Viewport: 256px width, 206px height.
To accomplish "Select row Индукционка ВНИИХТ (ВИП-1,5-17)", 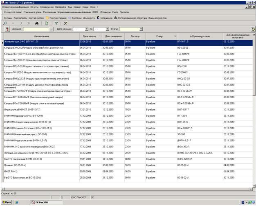I will (128, 111).
